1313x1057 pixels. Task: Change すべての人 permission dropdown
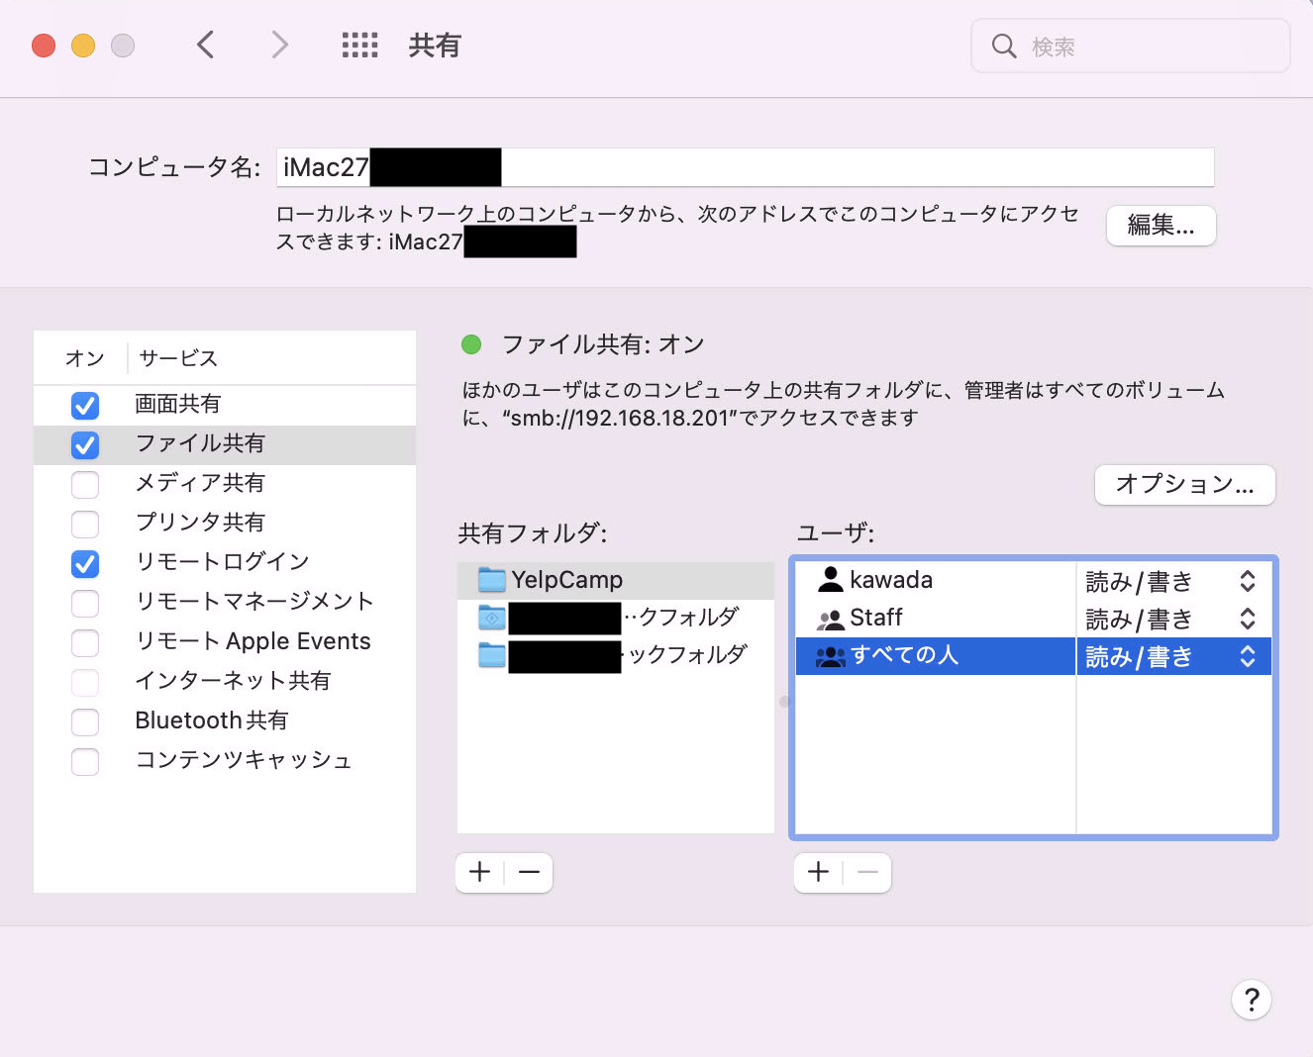[1247, 656]
